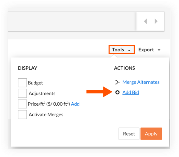
Task: Open the Export dropdown menu
Action: 149,50
